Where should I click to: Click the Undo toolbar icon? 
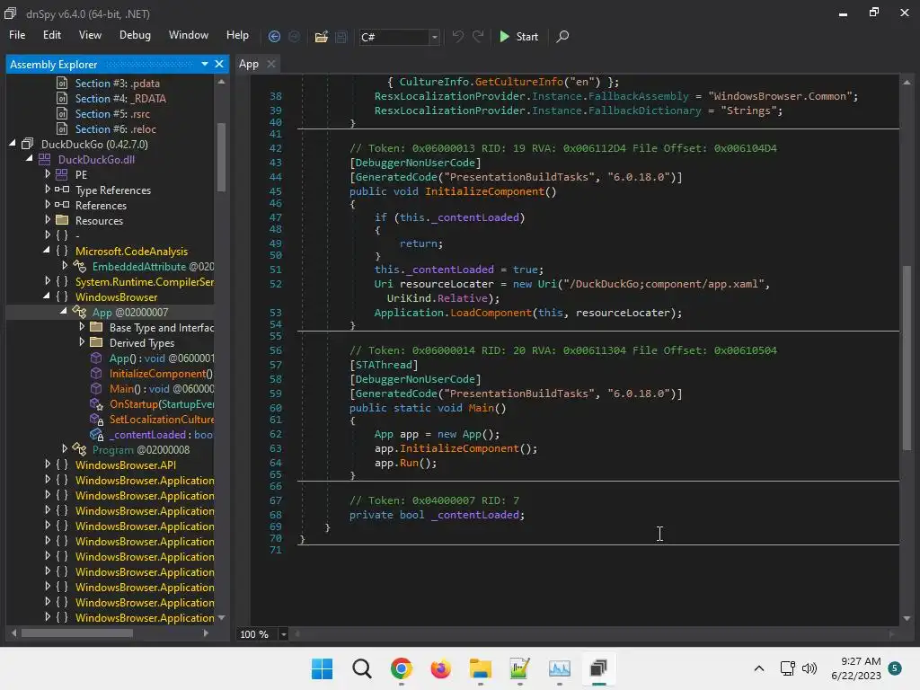click(x=458, y=37)
